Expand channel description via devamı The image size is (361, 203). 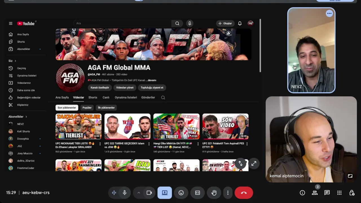tap(151, 80)
